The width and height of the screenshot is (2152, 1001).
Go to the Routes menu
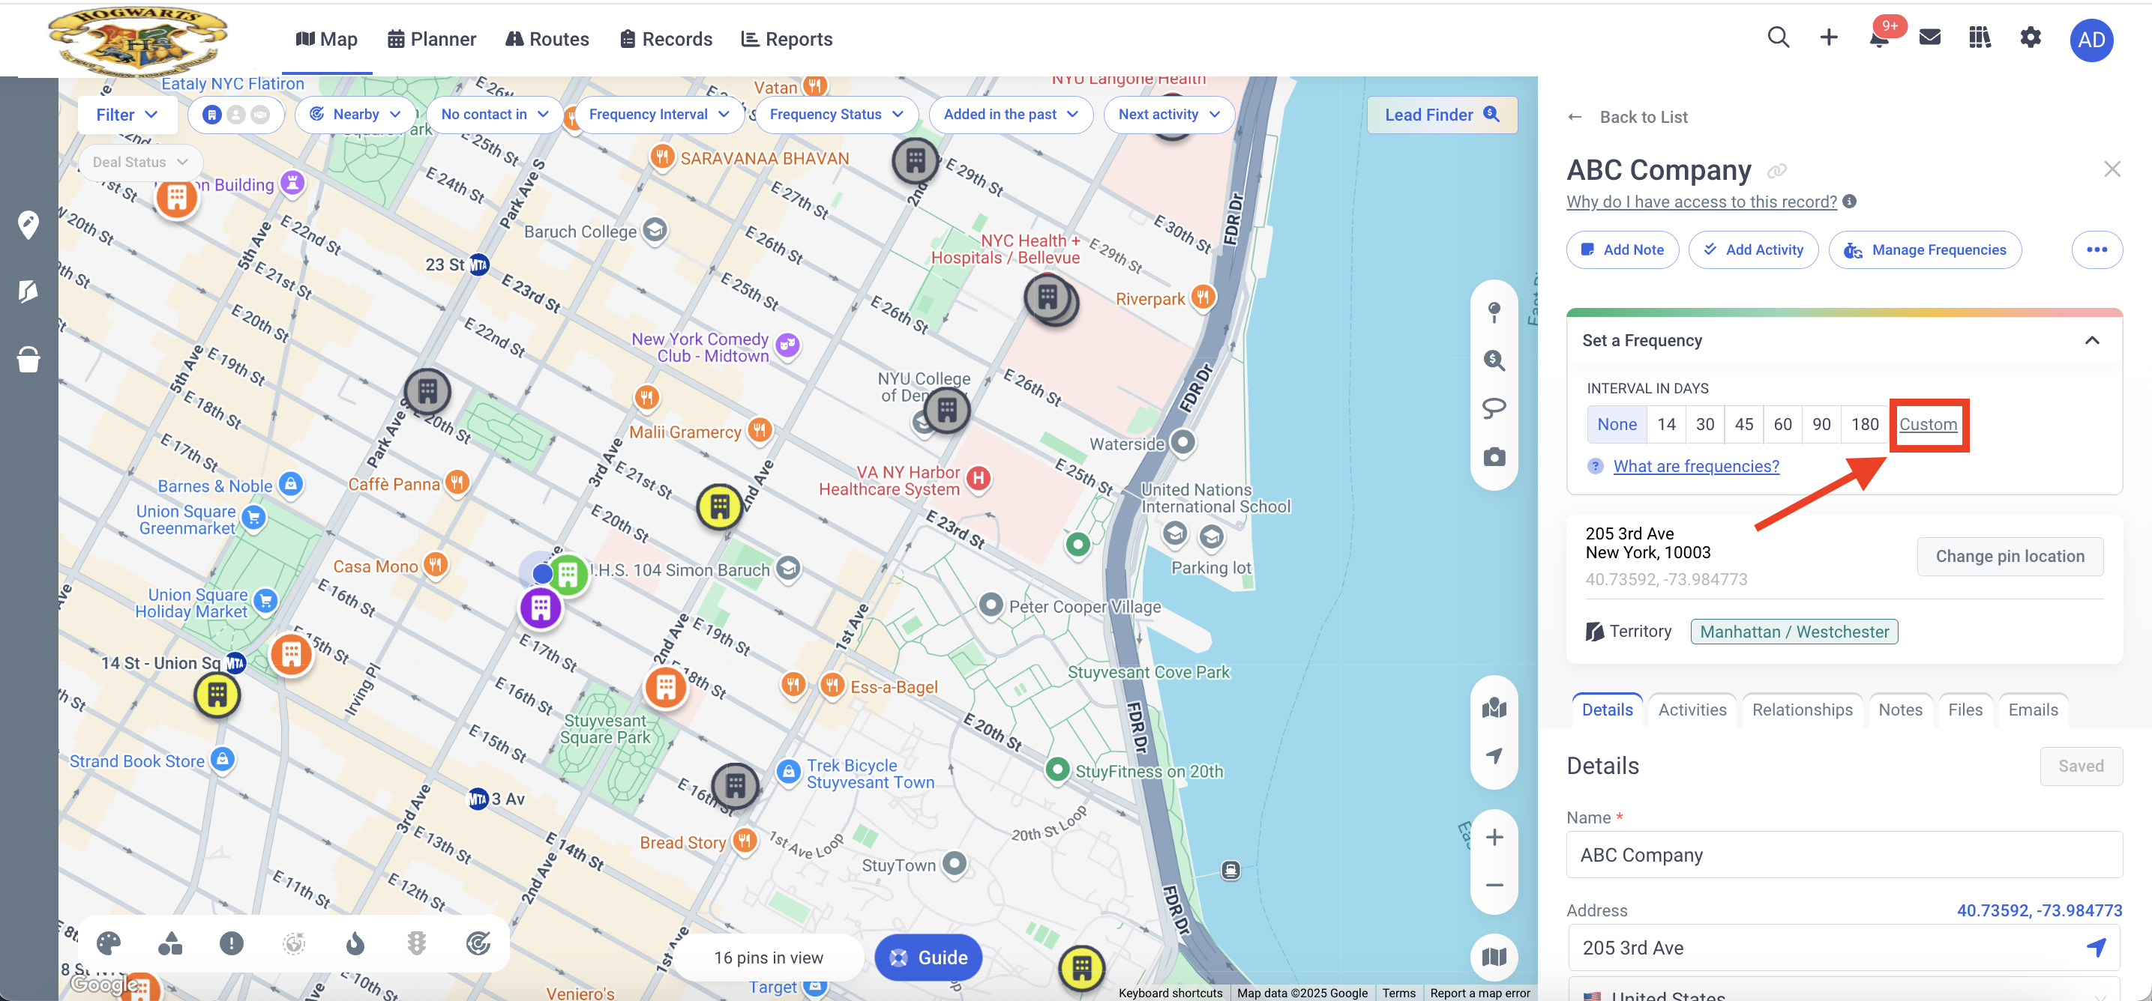547,39
